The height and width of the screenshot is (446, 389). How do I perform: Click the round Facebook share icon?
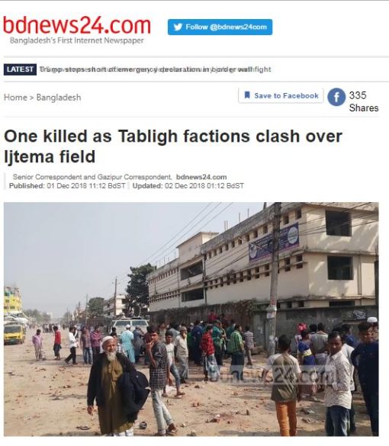pyautogui.click(x=336, y=97)
